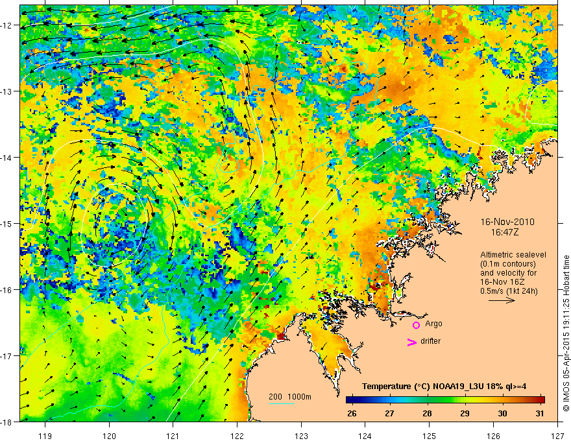Viewport: 571px width, 441px height.
Task: Click the color bar value 26
Action: (x=352, y=413)
